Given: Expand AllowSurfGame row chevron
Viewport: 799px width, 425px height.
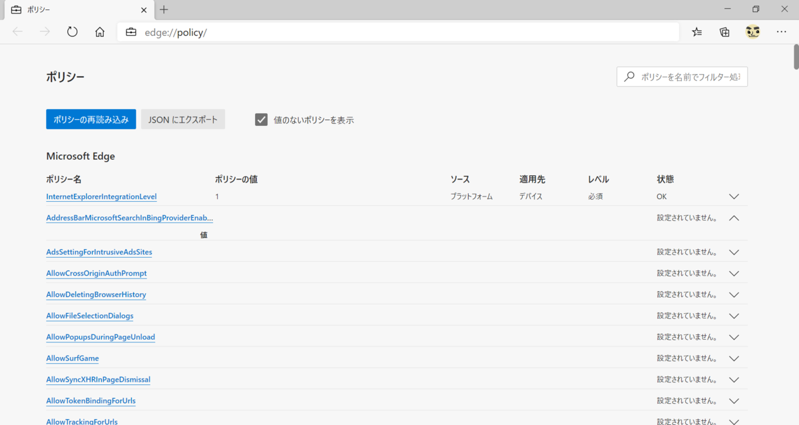Looking at the screenshot, I should click(734, 358).
